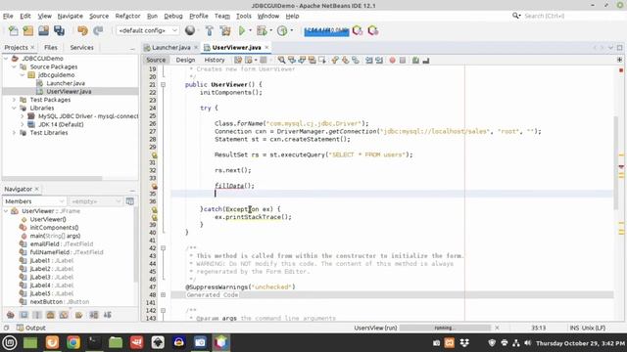Click the Undo toolbar icon
Image resolution: width=627 pixels, height=352 pixels.
click(x=82, y=30)
